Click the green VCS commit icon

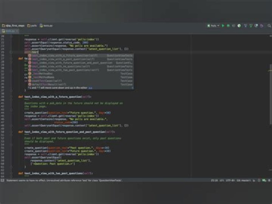point(251,26)
